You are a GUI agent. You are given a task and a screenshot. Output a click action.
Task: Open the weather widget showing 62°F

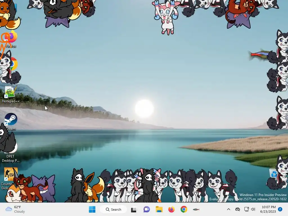tap(15, 209)
